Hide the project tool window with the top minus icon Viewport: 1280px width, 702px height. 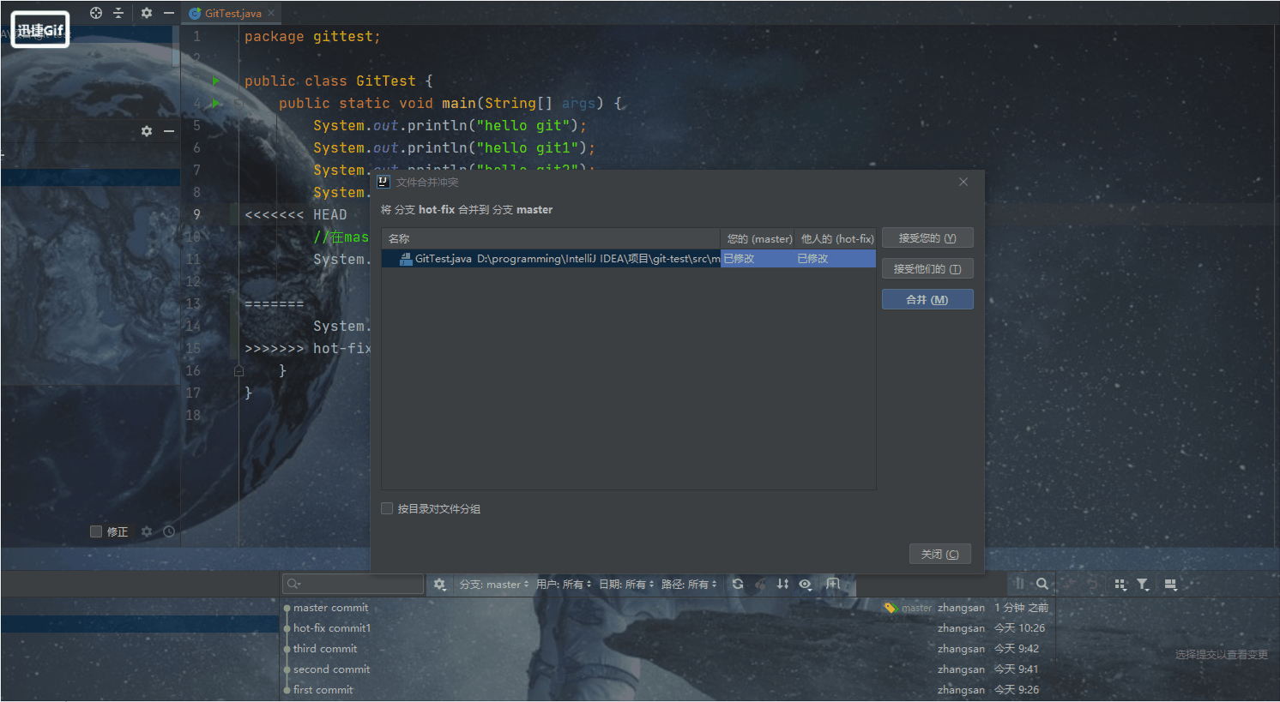click(169, 13)
